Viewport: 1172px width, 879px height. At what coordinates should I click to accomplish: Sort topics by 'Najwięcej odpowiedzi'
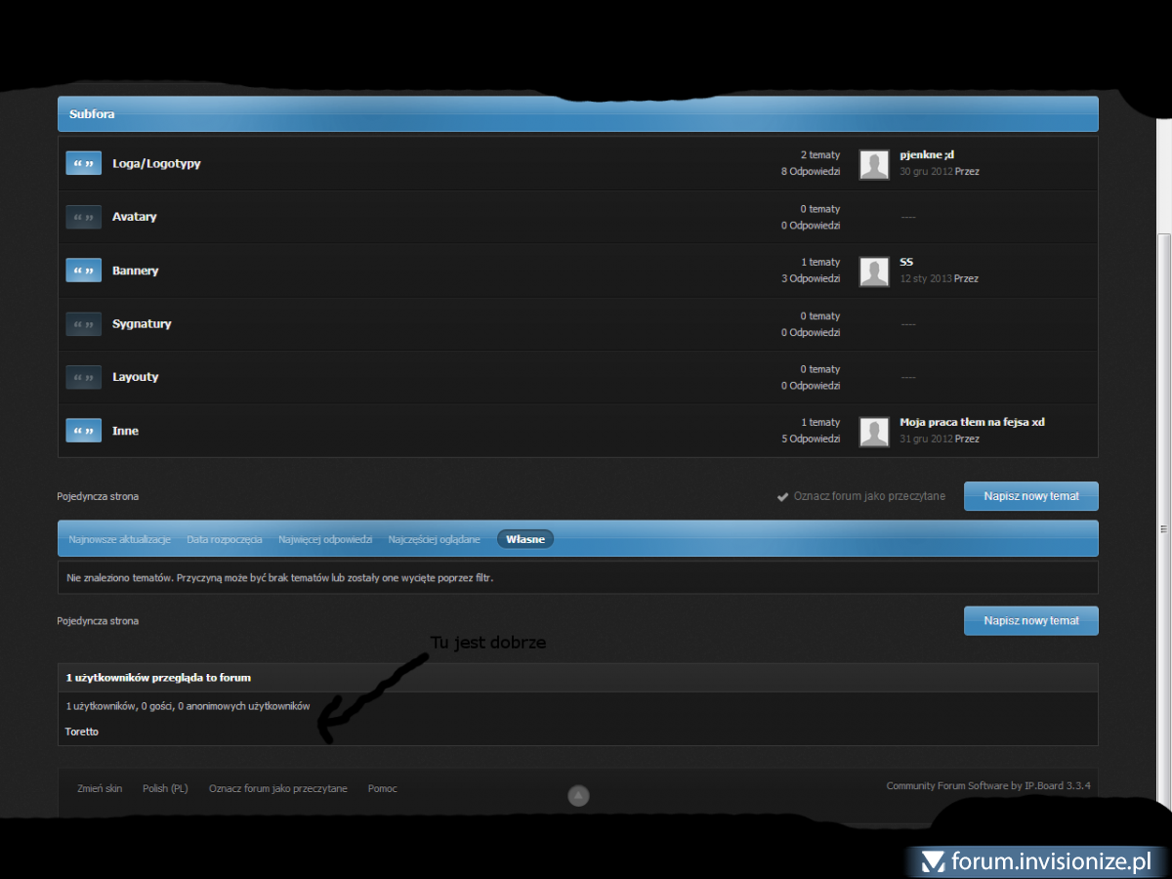[325, 539]
